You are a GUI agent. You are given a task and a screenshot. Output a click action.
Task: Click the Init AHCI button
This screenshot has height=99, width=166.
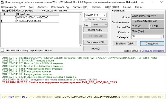(95, 49)
